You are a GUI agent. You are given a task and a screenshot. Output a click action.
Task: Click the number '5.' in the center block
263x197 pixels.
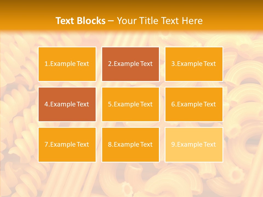tap(110, 104)
